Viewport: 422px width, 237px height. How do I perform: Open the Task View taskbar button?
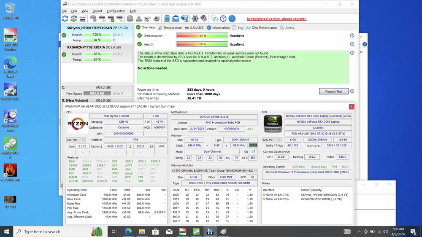coord(114,232)
